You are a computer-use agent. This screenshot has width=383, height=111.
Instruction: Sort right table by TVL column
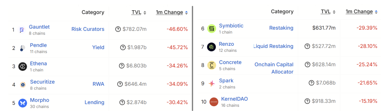[328, 12]
